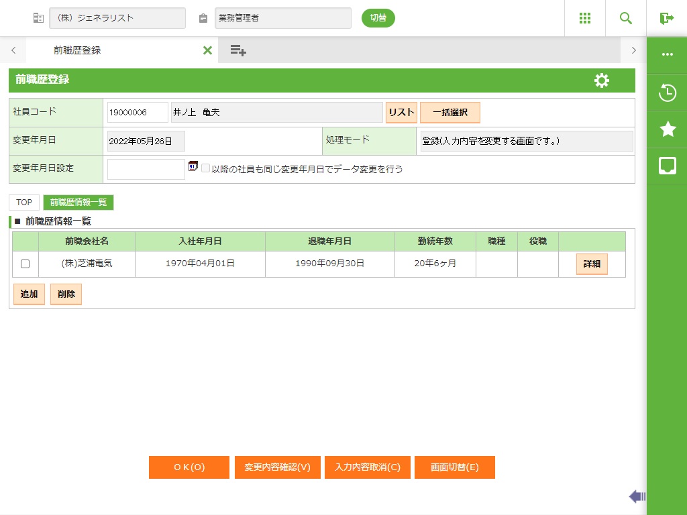Open favorites star icon in sidebar
The height and width of the screenshot is (515, 687).
coord(667,129)
